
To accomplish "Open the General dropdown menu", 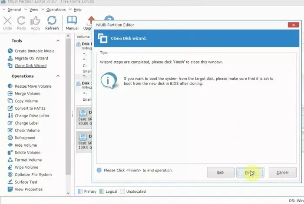I will 14,9.
